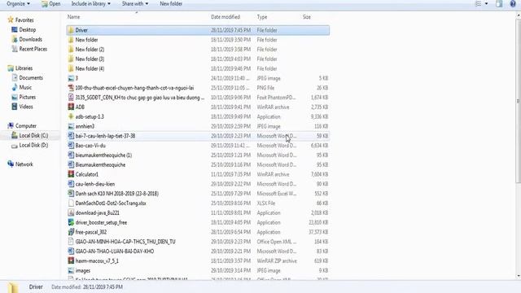Viewport: 521px width, 293px height.
Task: Select the New folder (3) icon
Action: (x=71, y=59)
